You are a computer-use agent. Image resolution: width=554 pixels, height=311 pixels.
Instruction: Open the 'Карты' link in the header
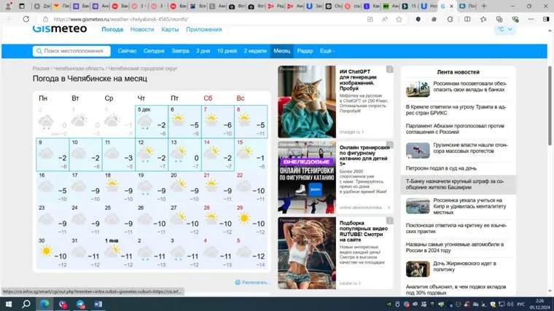click(x=170, y=29)
